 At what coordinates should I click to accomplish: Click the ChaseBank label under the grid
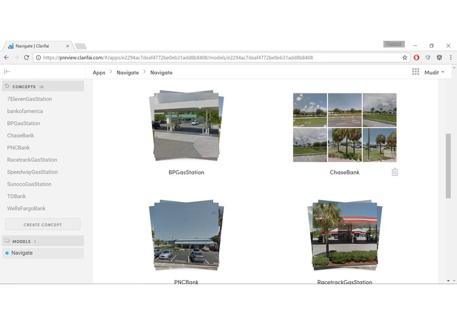point(345,172)
